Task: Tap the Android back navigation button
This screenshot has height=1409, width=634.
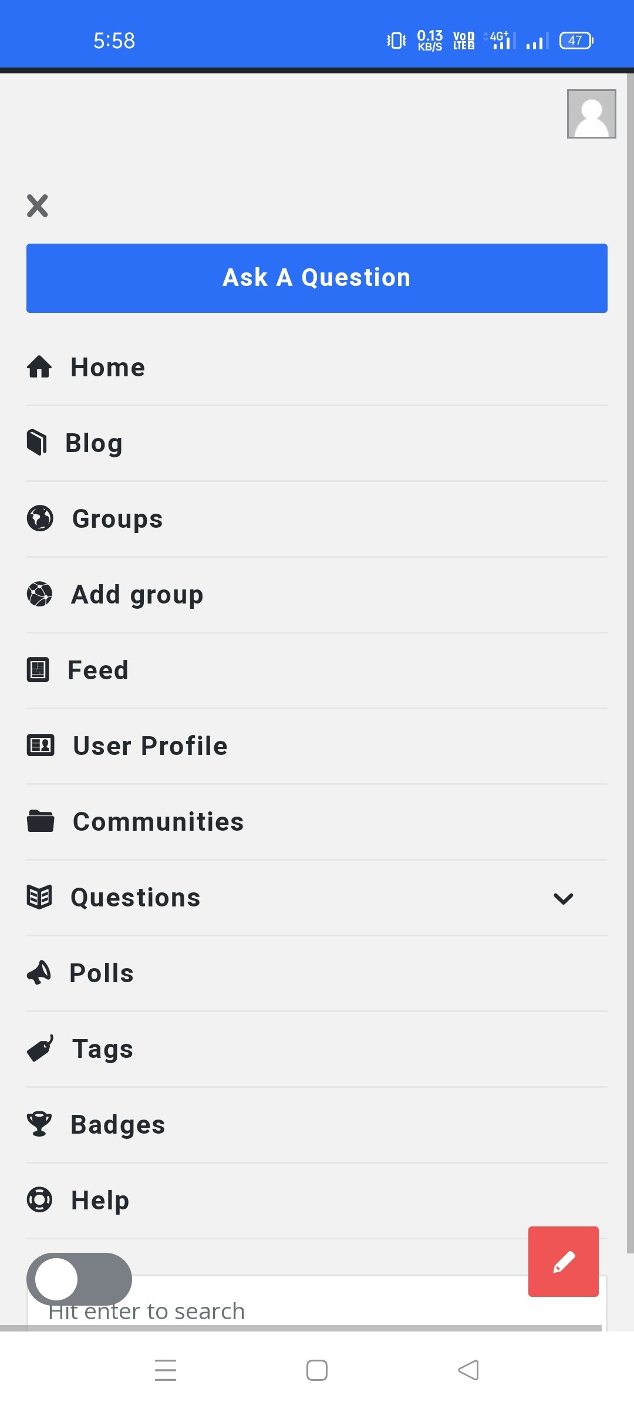Action: 468,1370
